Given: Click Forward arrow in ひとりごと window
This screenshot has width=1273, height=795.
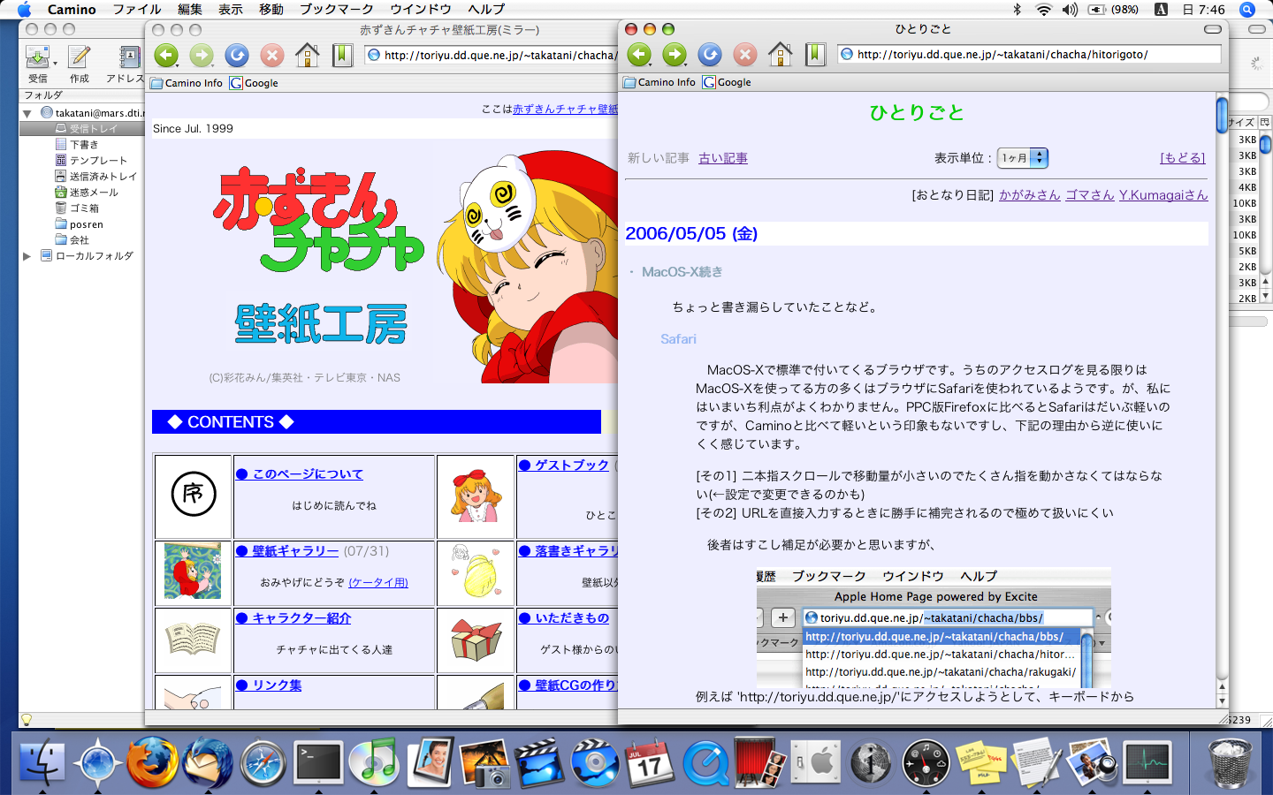Looking at the screenshot, I should tap(675, 55).
